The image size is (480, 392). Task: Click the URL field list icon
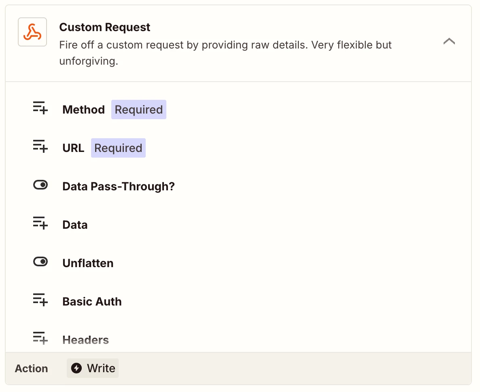(40, 148)
